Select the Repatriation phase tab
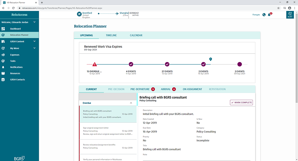 click(x=217, y=89)
